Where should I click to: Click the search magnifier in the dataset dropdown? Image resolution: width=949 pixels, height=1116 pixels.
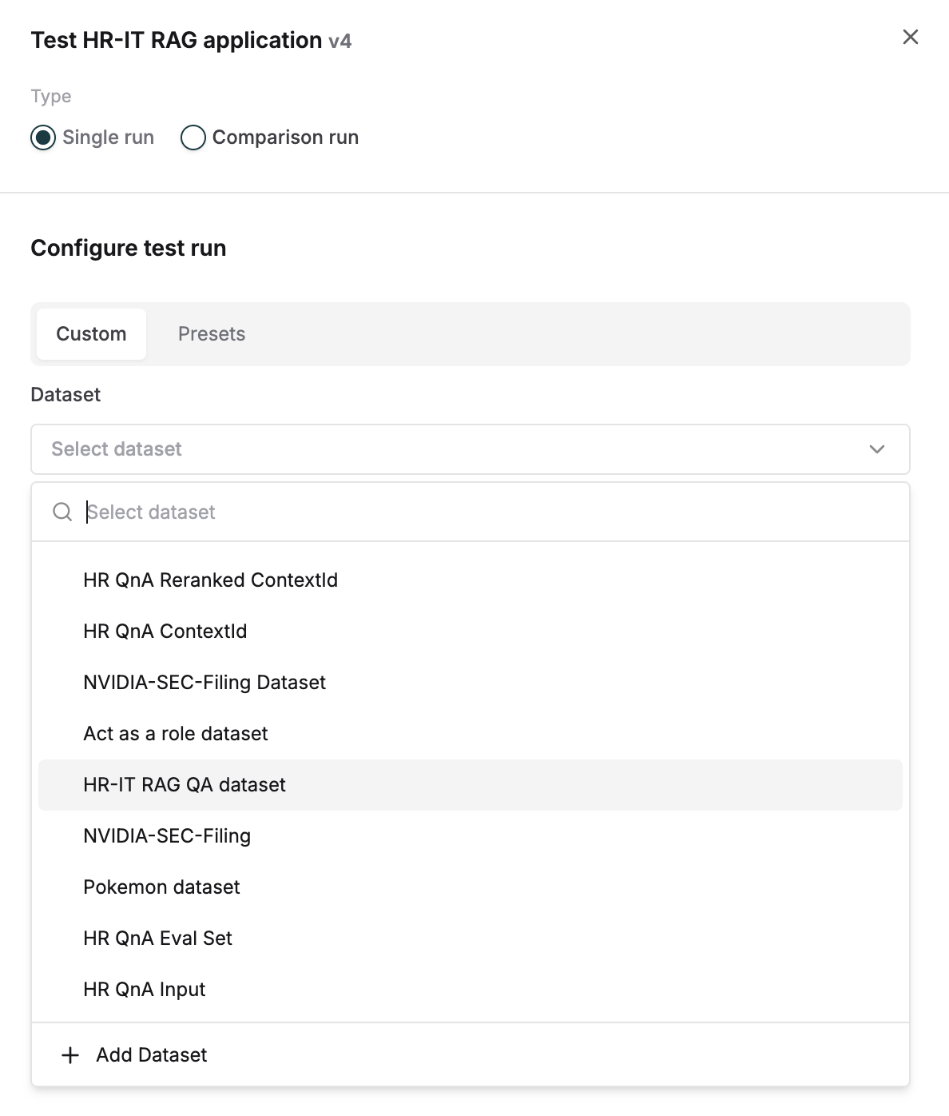coord(62,512)
